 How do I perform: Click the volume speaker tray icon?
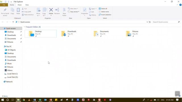(158, 100)
